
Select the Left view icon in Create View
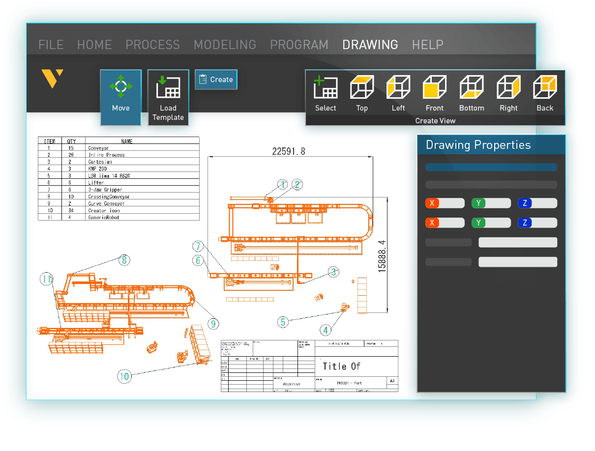tap(398, 91)
